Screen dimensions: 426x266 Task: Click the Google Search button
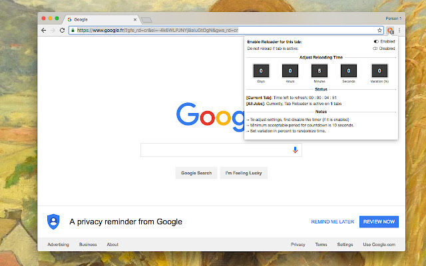[196, 173]
